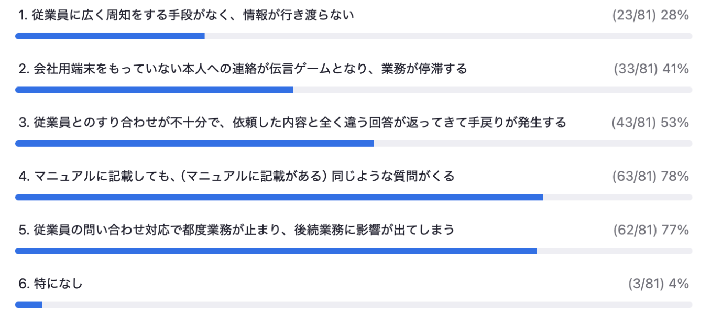Click the 41% progress bar for option 2
Screen dimensions: 711x316
click(x=154, y=90)
